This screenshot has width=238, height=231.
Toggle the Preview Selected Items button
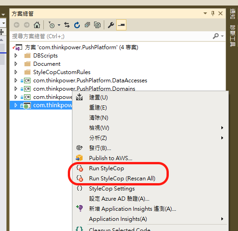(121, 25)
